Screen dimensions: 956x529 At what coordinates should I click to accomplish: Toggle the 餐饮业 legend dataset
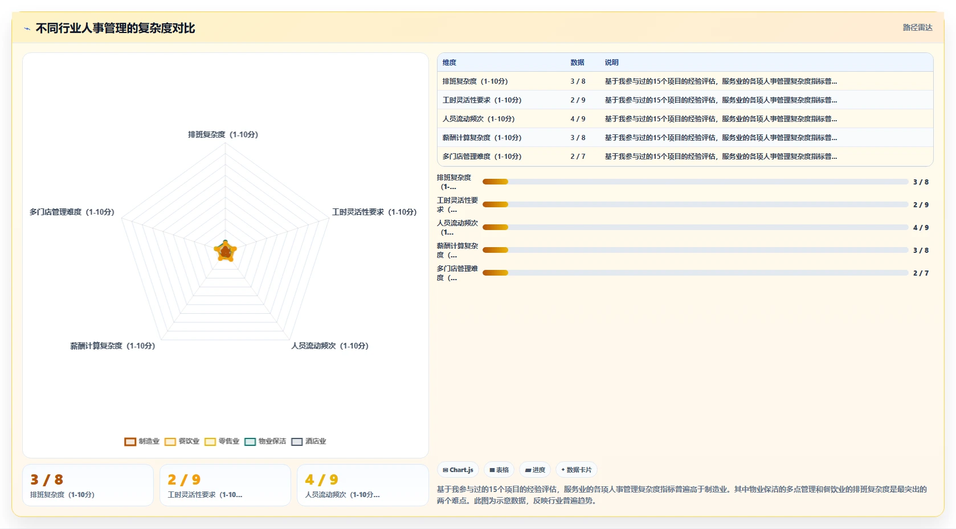[x=182, y=441]
